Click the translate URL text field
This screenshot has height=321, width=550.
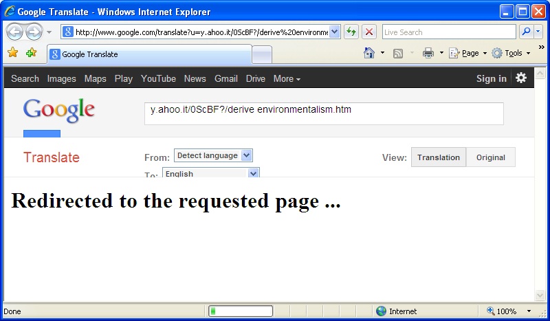pyautogui.click(x=324, y=113)
